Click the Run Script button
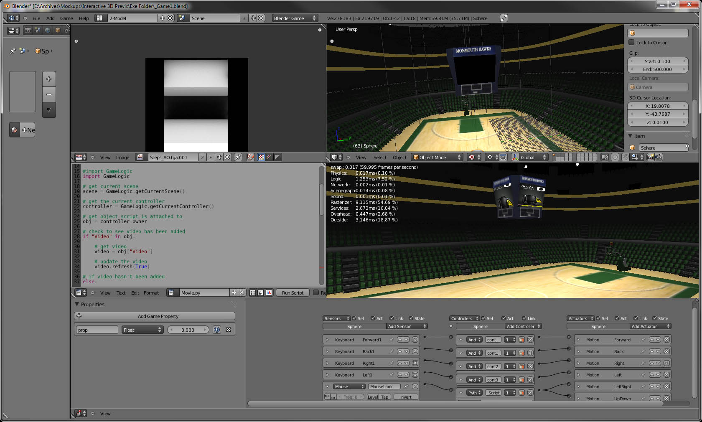Image resolution: width=702 pixels, height=422 pixels. [292, 293]
